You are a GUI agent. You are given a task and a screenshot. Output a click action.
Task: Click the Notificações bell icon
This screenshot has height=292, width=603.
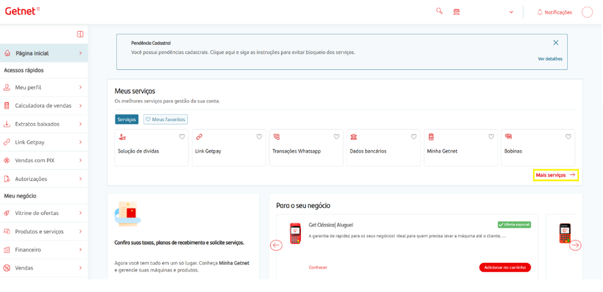coord(540,13)
